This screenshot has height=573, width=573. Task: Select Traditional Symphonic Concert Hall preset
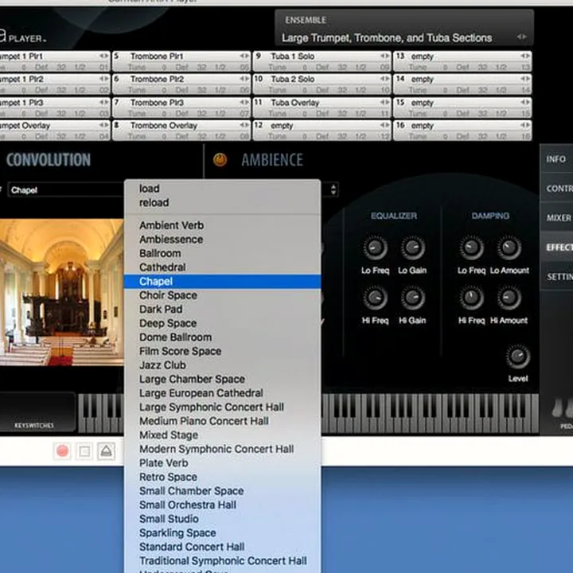(x=223, y=560)
